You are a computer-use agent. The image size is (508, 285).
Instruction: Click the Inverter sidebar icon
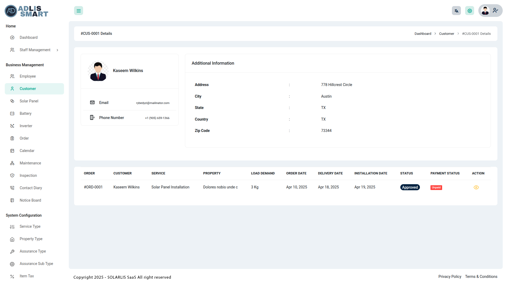pyautogui.click(x=12, y=126)
